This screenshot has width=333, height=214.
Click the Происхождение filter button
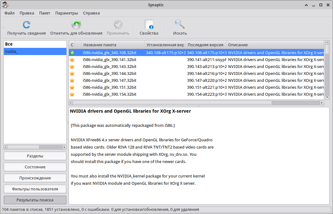(x=35, y=178)
